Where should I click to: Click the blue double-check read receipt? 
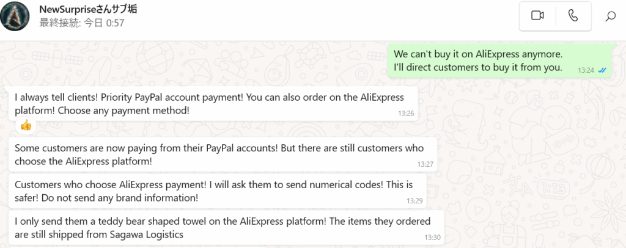[602, 70]
